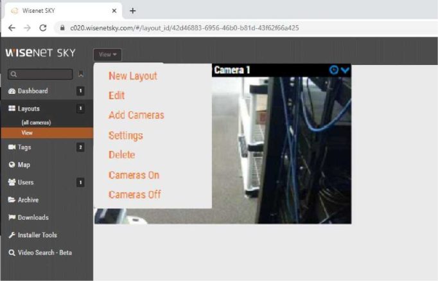The width and height of the screenshot is (438, 281).
Task: Open Camera 1 history clock icon
Action: pos(334,70)
